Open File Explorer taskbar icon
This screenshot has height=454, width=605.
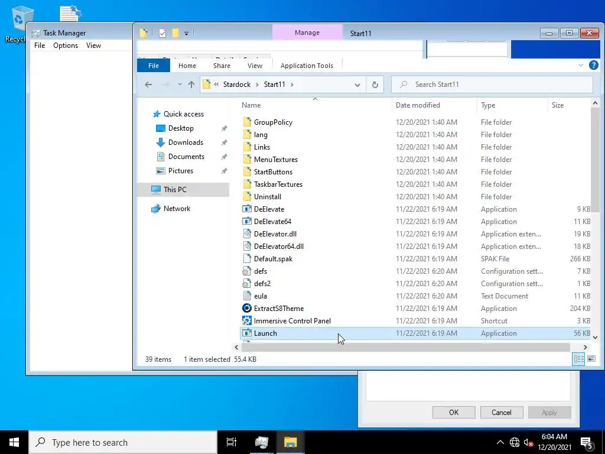pyautogui.click(x=290, y=442)
